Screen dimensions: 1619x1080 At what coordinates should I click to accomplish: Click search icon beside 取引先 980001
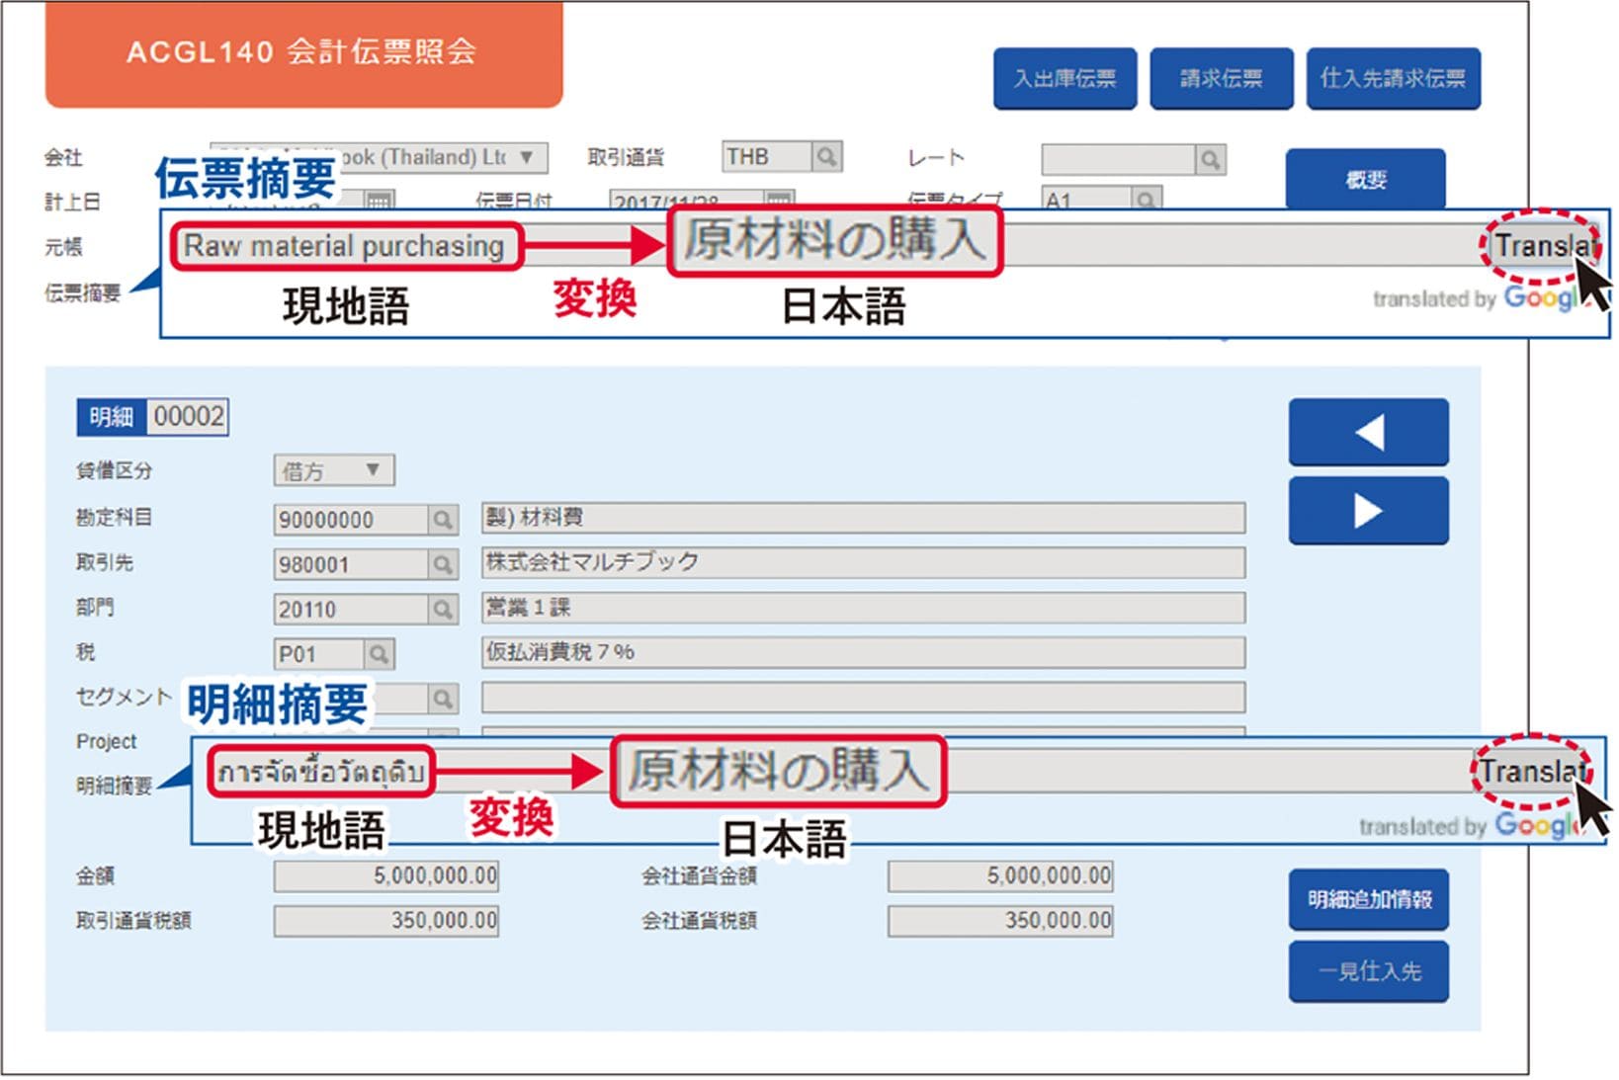tap(443, 564)
